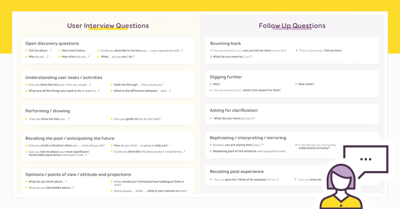Screen dimensions: 400x209
Task: Click the purple bullet before 'That's interesting'
Action: [296, 51]
